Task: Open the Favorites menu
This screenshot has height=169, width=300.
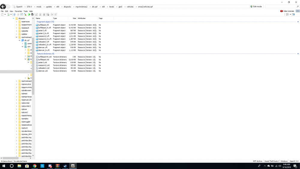Action: click(x=18, y=11)
